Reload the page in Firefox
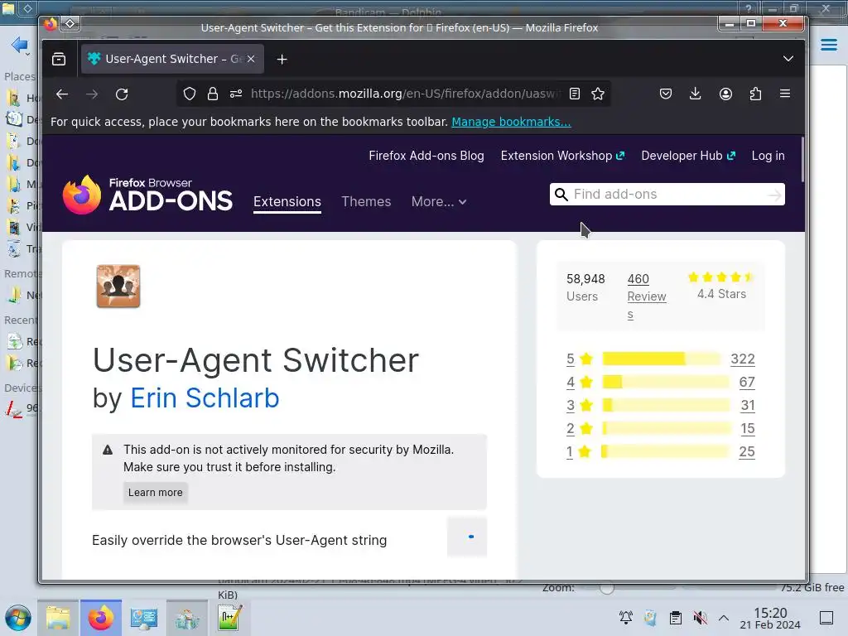 (122, 94)
